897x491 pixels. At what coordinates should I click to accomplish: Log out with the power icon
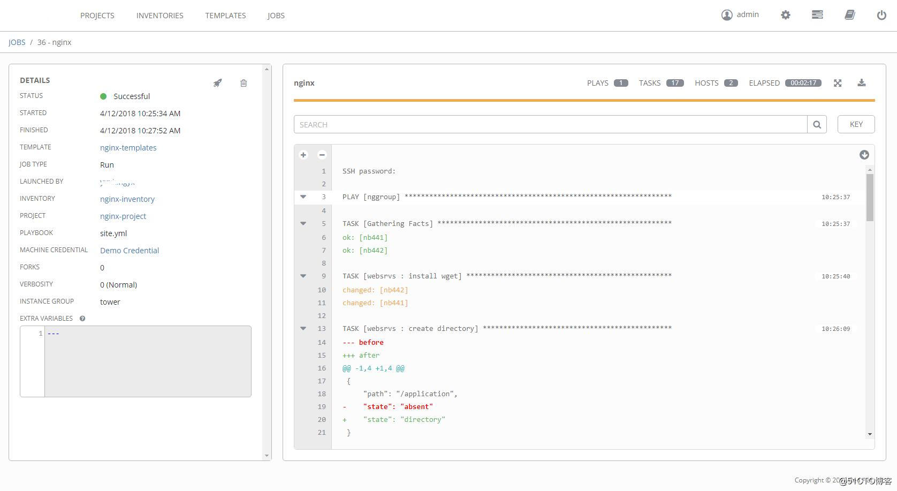pyautogui.click(x=881, y=15)
